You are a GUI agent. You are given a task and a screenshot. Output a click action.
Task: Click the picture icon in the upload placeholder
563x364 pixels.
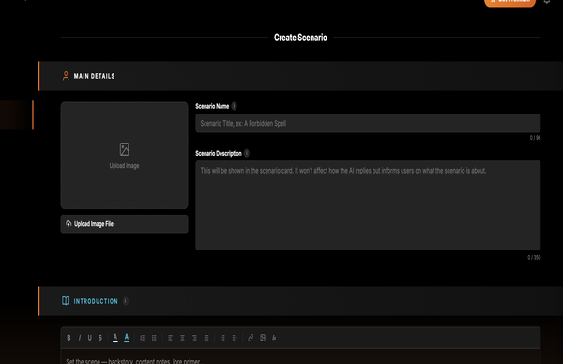point(124,149)
